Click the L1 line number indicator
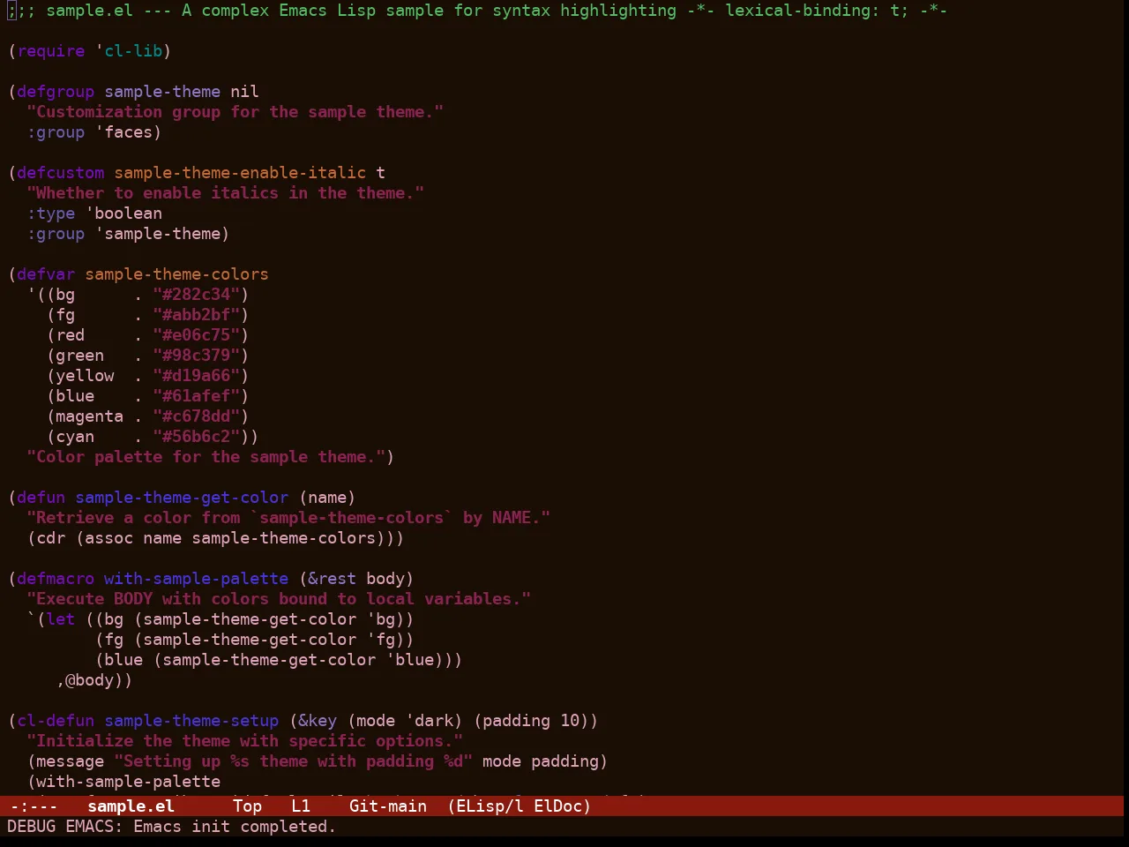This screenshot has height=847, width=1129. point(301,806)
